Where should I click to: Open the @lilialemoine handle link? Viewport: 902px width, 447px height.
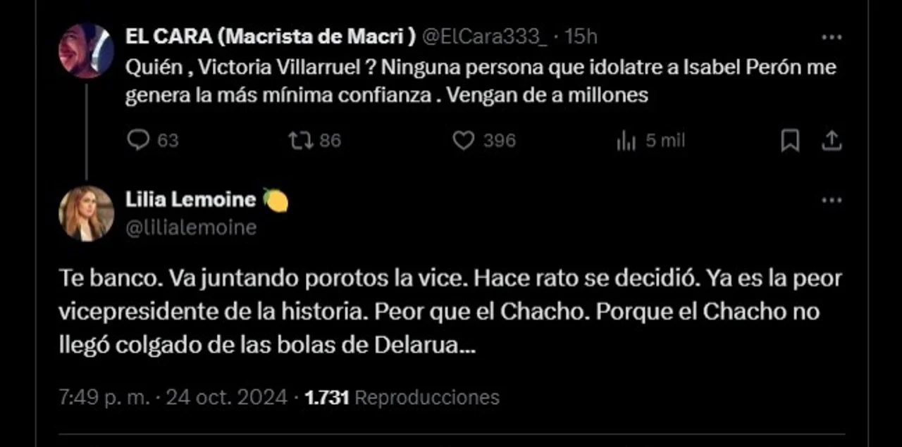pos(190,227)
